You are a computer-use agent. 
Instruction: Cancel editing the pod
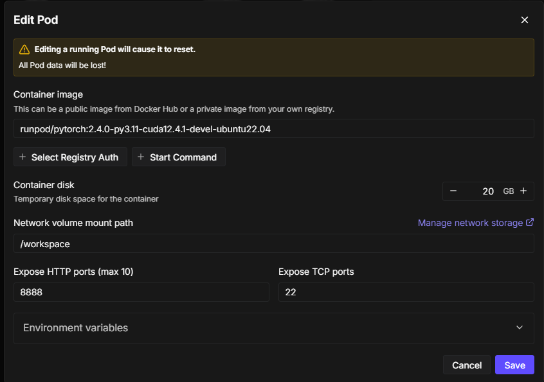(x=467, y=365)
